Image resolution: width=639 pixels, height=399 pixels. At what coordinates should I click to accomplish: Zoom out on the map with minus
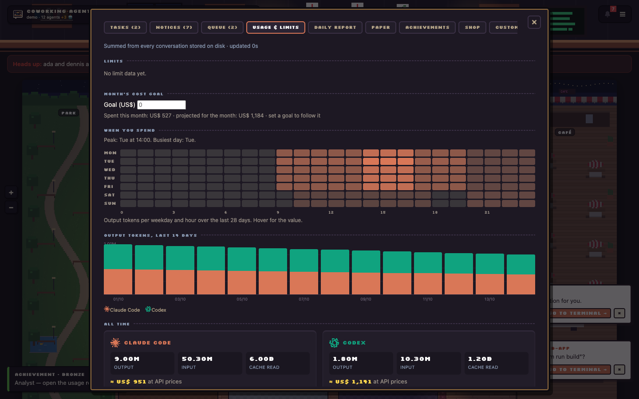[x=11, y=207]
